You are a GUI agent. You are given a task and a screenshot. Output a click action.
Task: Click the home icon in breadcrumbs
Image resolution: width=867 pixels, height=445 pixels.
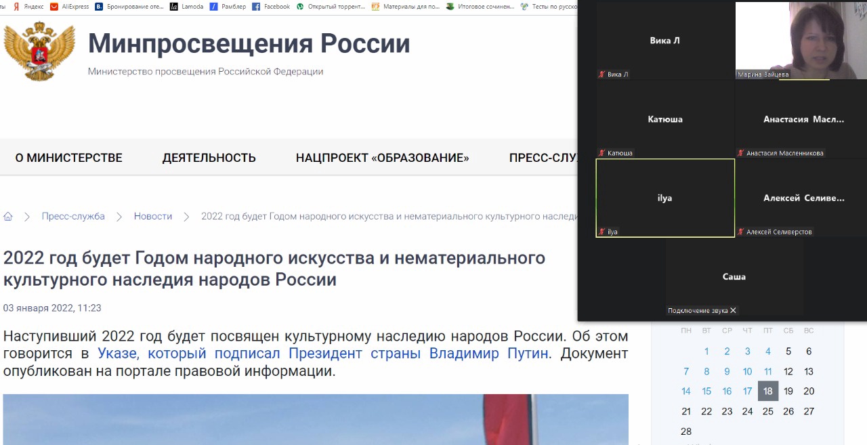coord(8,217)
